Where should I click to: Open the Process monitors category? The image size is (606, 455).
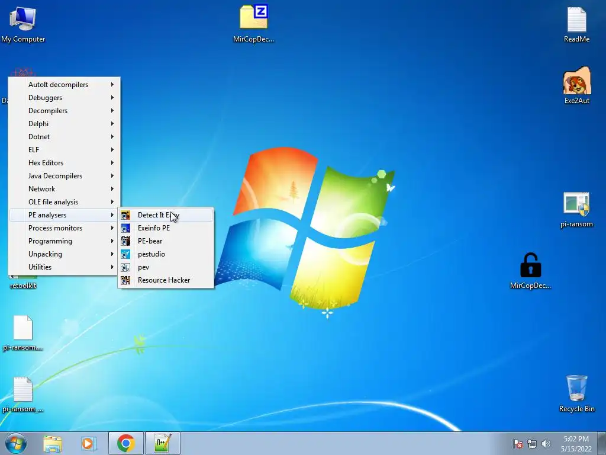pyautogui.click(x=64, y=228)
